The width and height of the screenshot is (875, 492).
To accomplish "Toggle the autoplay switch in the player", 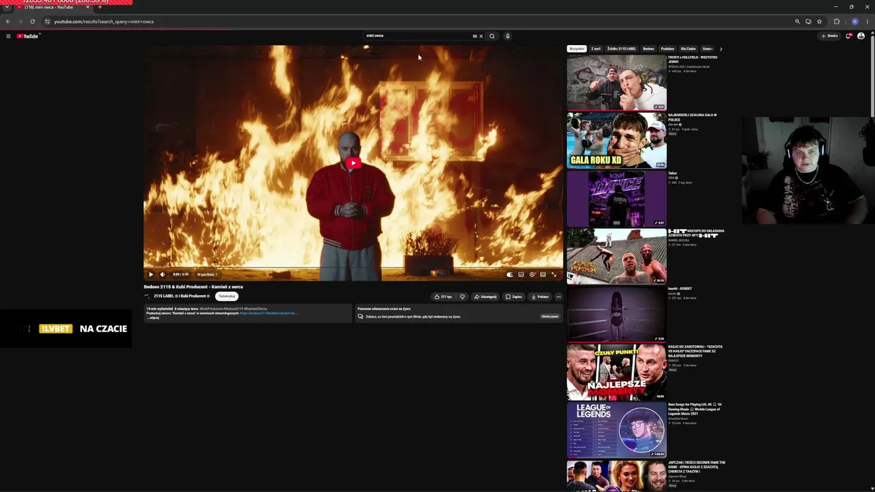I will pyautogui.click(x=509, y=275).
